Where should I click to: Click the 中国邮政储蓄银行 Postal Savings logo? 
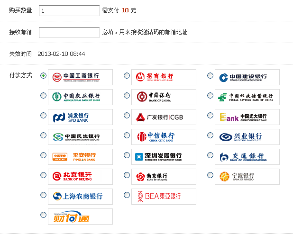click(247, 97)
